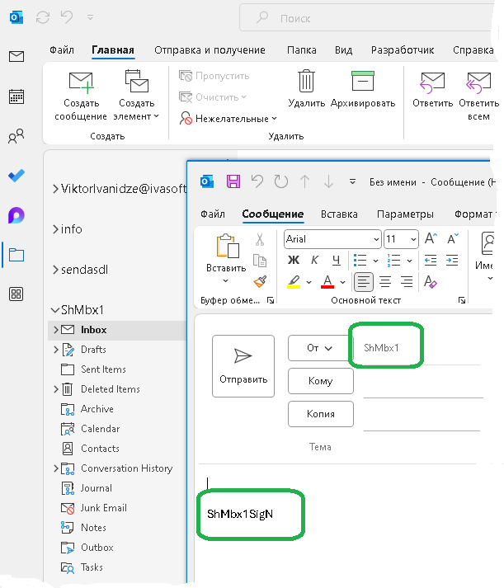Toggle numbered list

[393, 260]
